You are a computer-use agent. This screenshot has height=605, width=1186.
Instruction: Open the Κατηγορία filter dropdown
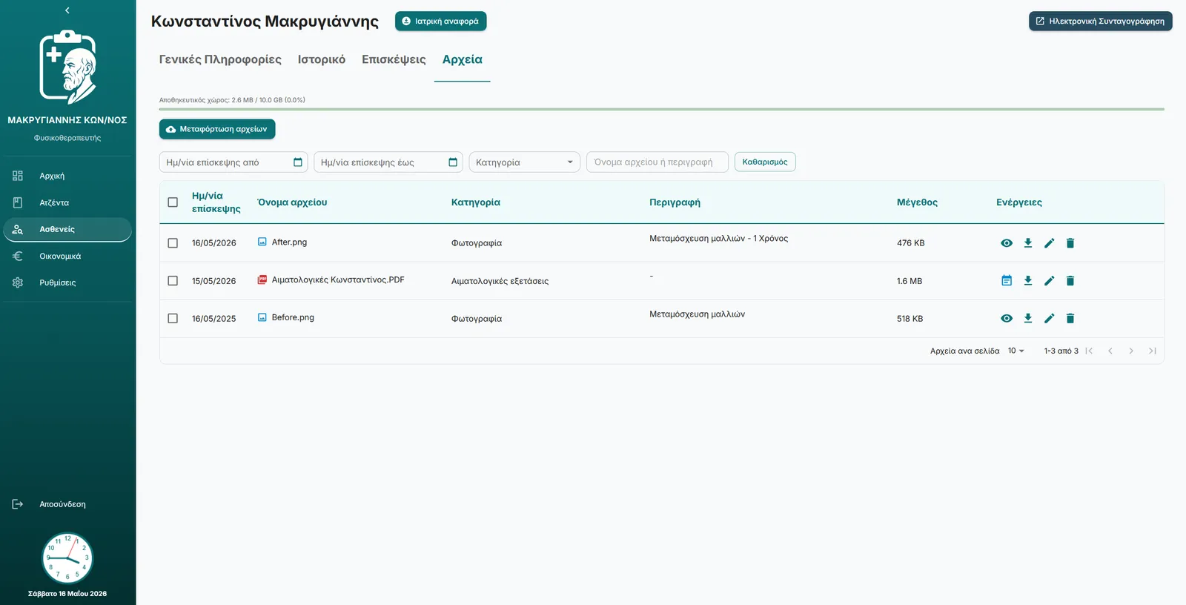(x=524, y=162)
